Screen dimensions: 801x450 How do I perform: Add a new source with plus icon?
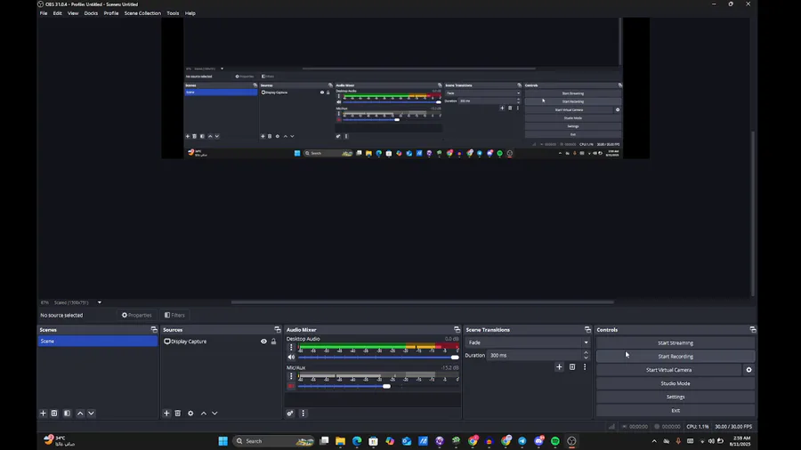(166, 414)
